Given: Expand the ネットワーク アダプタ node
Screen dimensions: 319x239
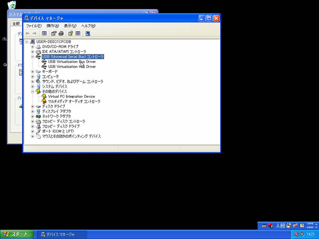Looking at the screenshot, I should coord(33,116).
